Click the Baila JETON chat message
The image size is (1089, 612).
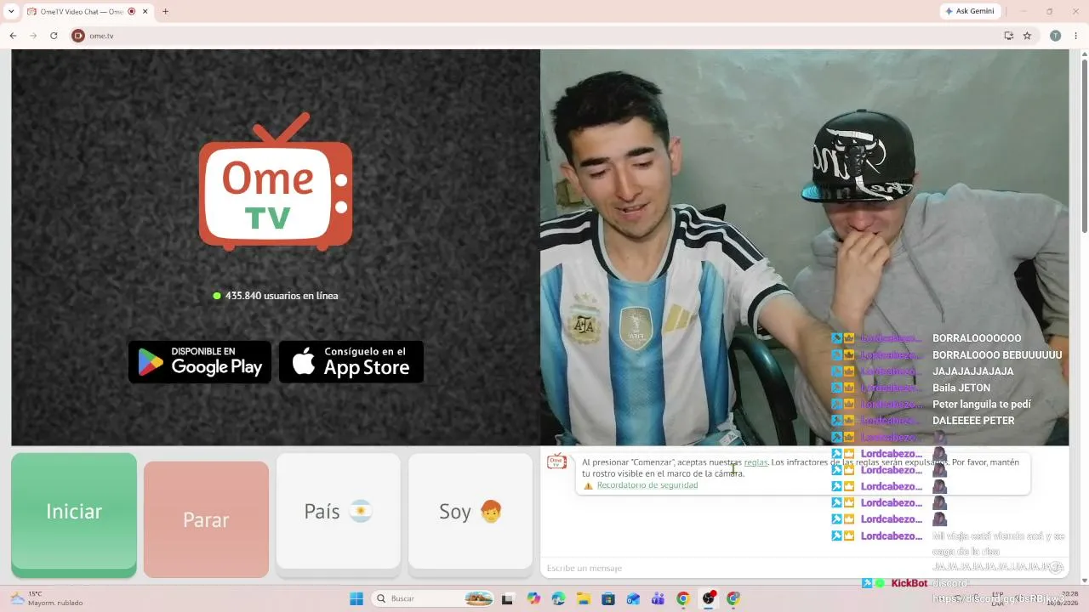[961, 388]
